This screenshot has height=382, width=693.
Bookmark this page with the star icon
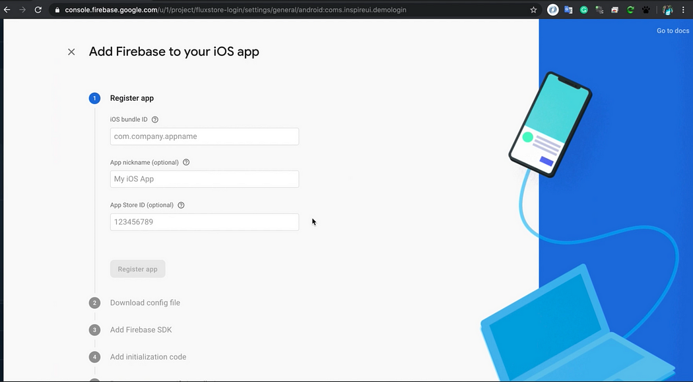pyautogui.click(x=533, y=10)
